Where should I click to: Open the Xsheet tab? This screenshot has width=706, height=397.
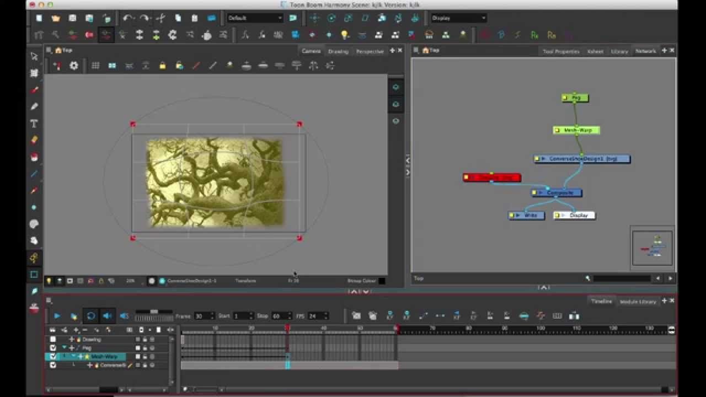coord(595,51)
